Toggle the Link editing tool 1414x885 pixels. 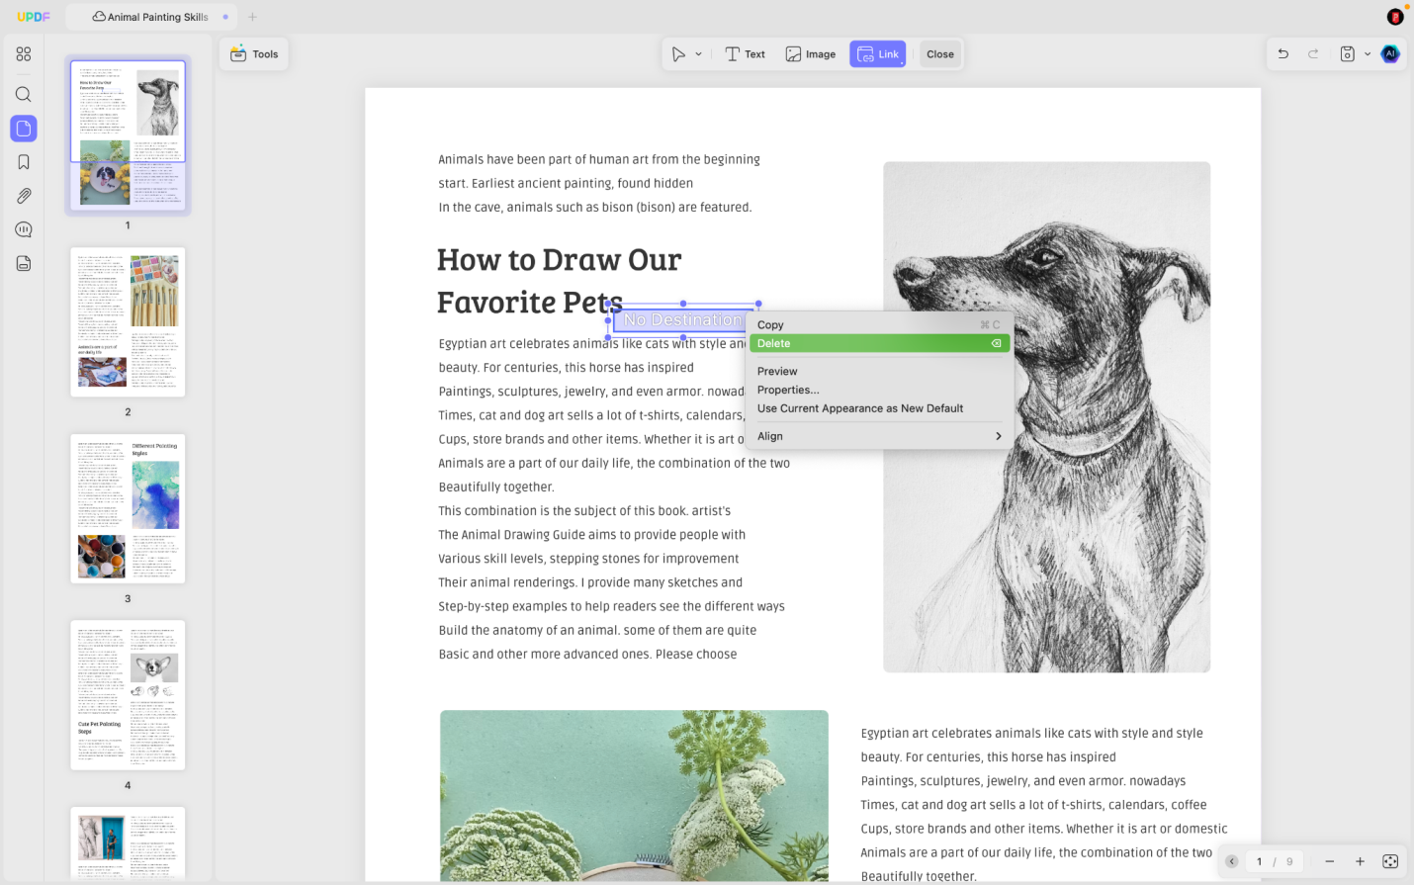tap(877, 54)
